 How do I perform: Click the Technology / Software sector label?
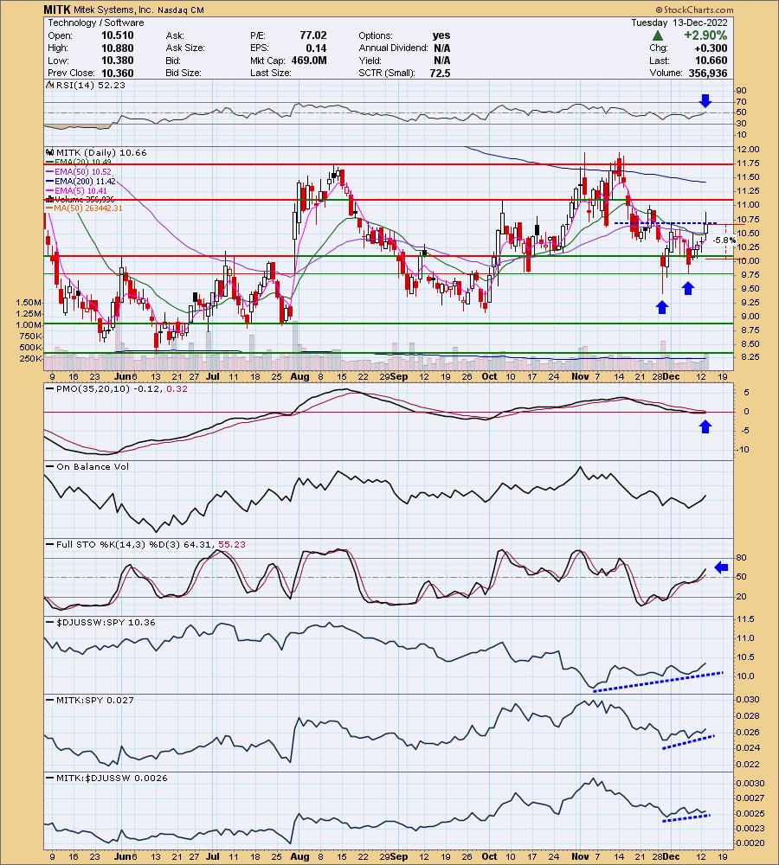pyautogui.click(x=95, y=22)
